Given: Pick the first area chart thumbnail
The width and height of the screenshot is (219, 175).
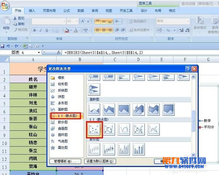Looking at the screenshot, I should (x=94, y=109).
